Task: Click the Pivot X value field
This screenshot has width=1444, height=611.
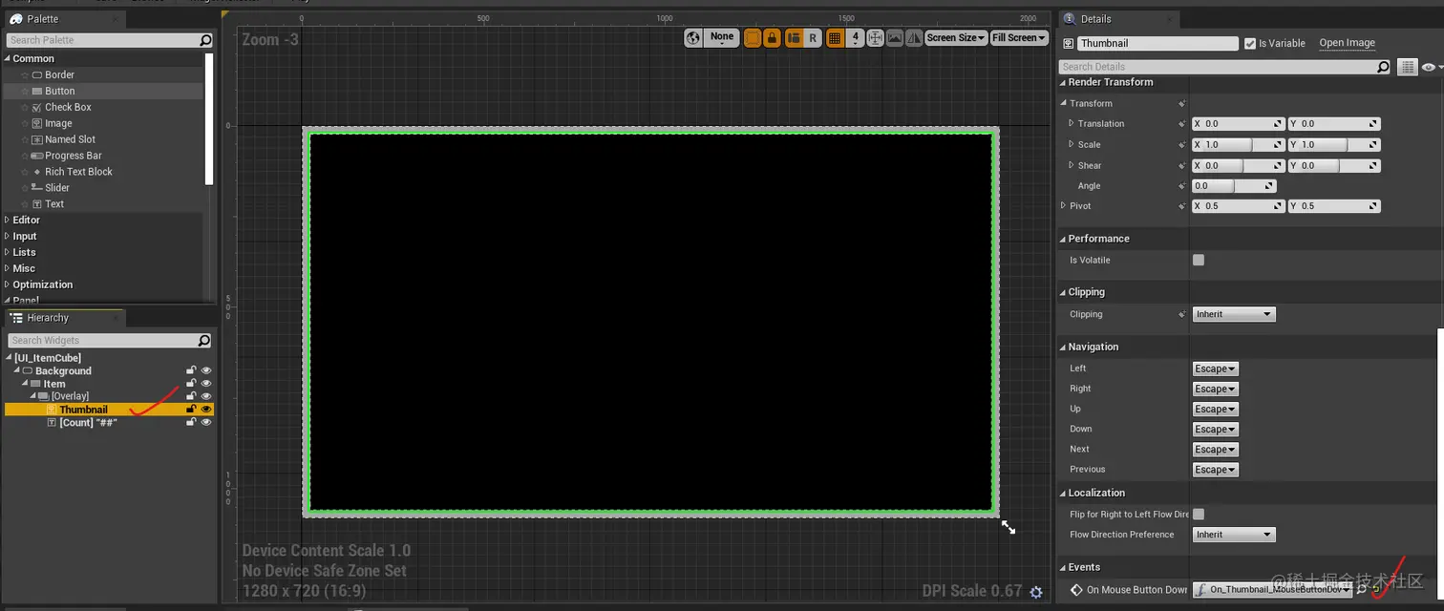Action: [x=1238, y=206]
